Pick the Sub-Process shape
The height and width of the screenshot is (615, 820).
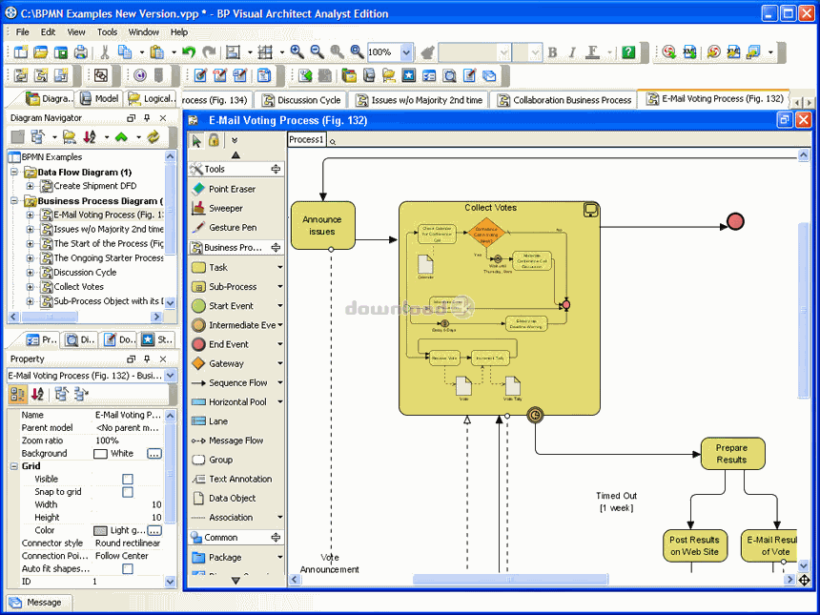[x=233, y=287]
